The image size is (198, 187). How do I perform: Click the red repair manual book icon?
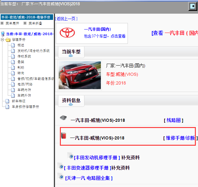[x=64, y=135]
